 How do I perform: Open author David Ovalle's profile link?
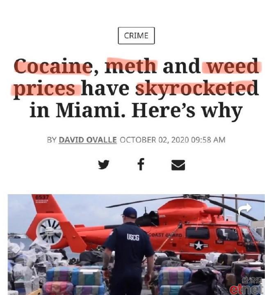point(88,140)
